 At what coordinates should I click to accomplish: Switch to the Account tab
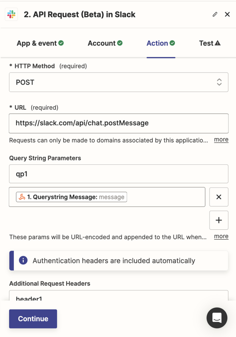pos(105,43)
